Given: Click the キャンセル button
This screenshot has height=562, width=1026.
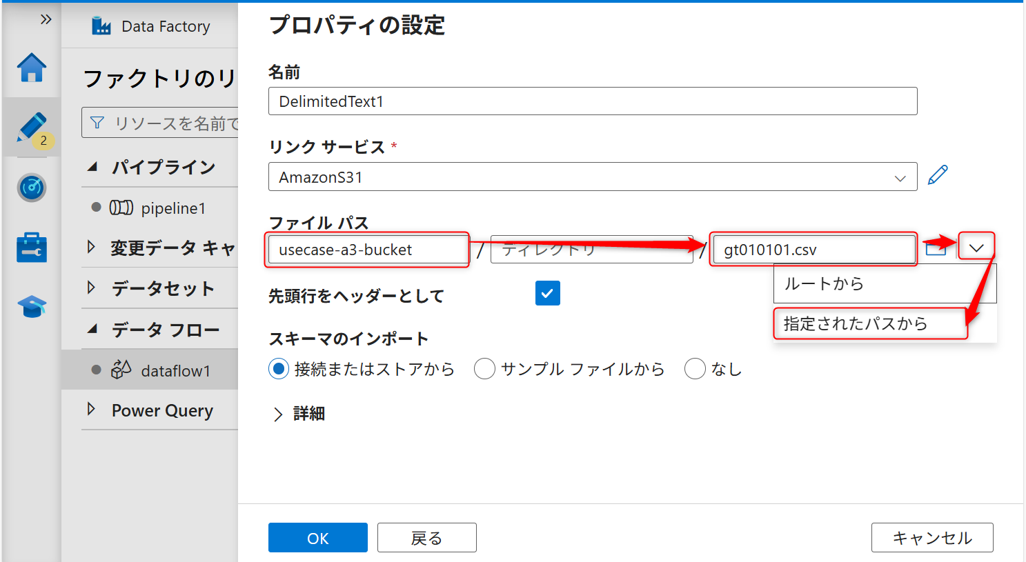Looking at the screenshot, I should click(931, 537).
